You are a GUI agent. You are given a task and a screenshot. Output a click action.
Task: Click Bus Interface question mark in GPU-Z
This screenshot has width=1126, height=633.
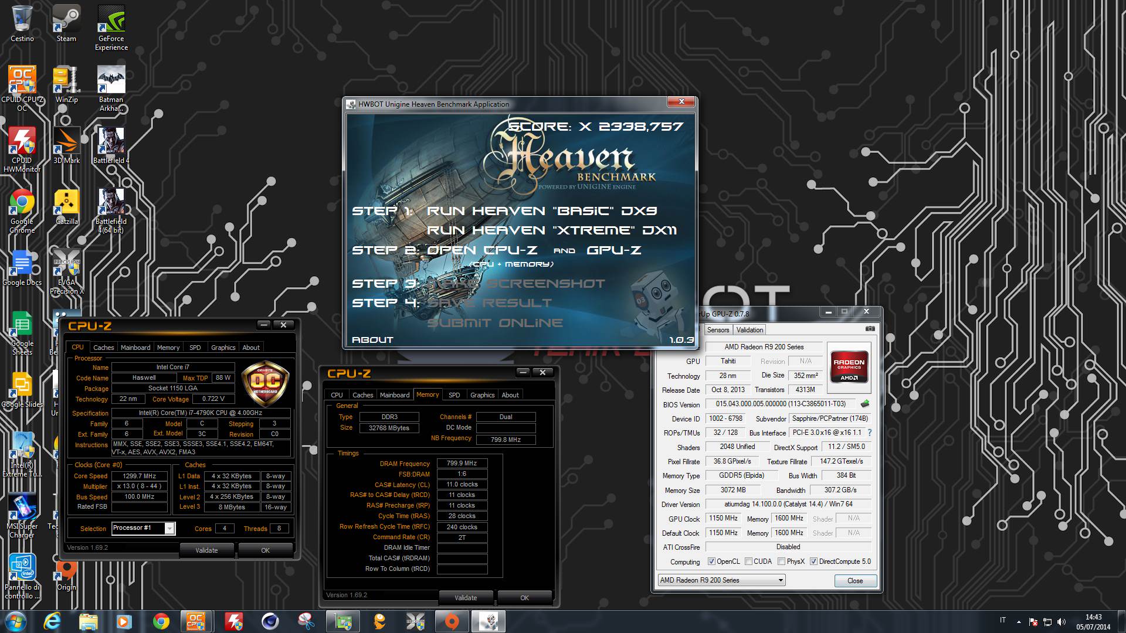(x=870, y=433)
